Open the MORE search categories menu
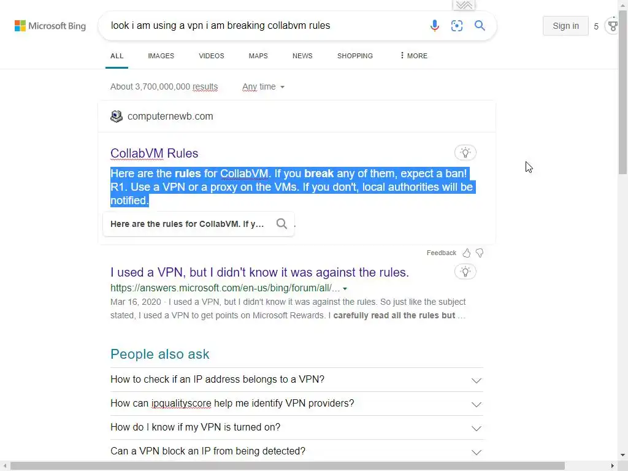The height and width of the screenshot is (471, 628). [x=414, y=56]
